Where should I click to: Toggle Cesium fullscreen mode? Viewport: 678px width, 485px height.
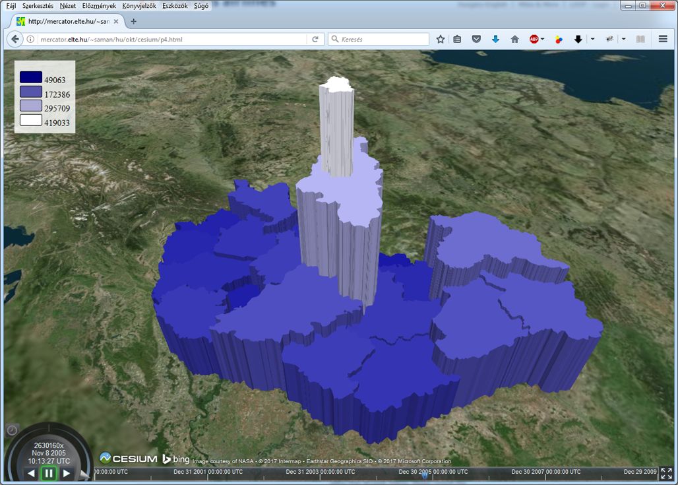[x=666, y=473]
